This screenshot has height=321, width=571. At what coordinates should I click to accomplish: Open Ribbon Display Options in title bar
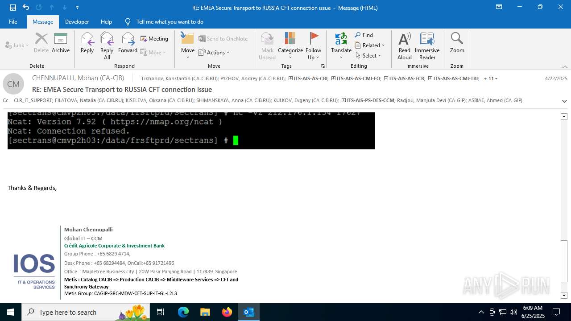[x=499, y=7]
